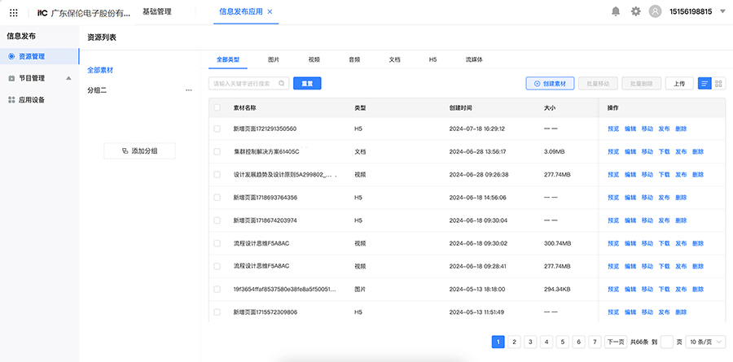
Task: Open the app grid menu icon
Action: click(x=14, y=13)
